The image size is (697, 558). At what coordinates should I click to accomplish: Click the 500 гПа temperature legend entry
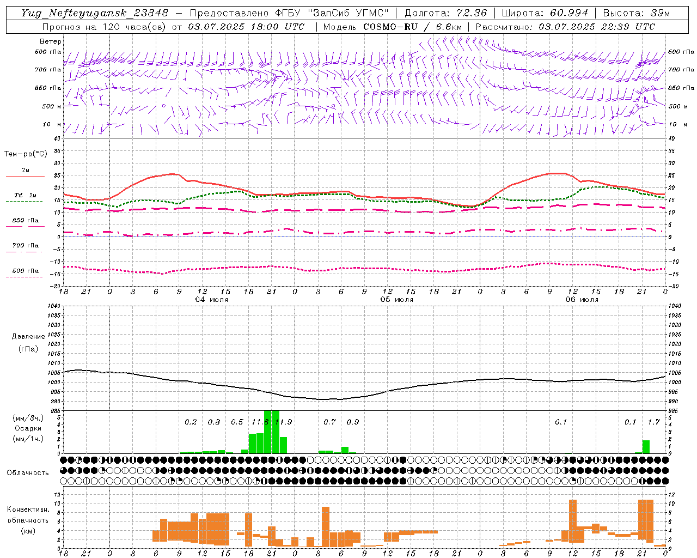coord(25,272)
